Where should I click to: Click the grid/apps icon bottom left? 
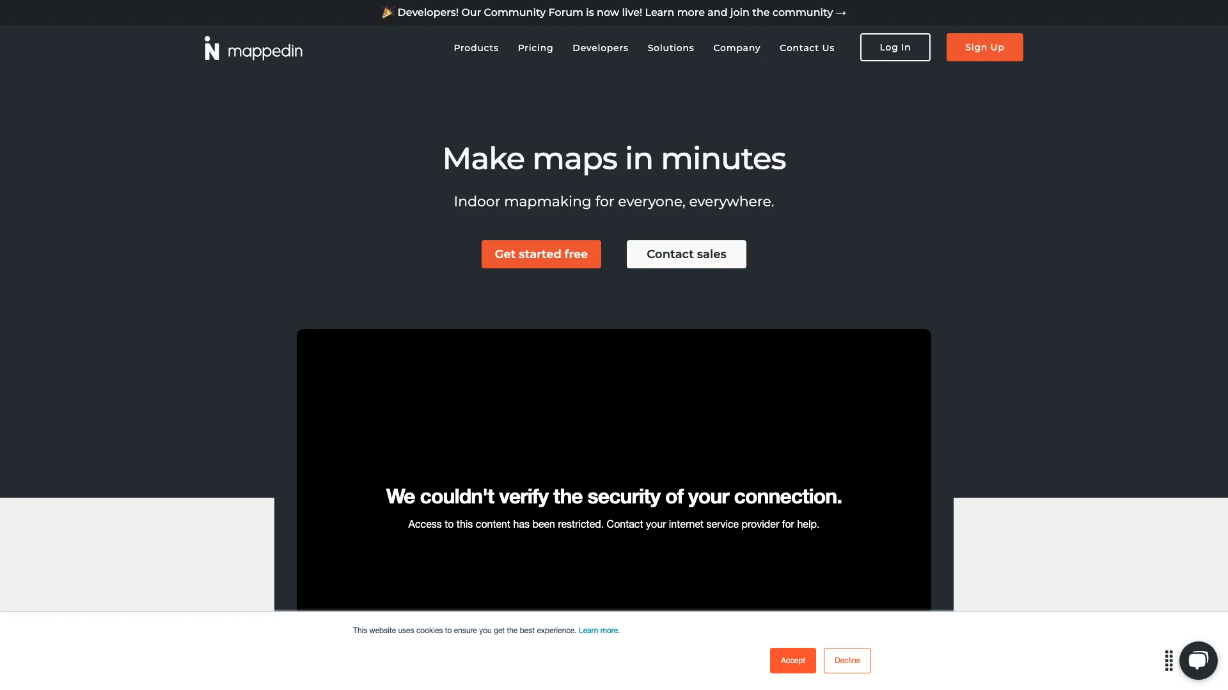1169,661
